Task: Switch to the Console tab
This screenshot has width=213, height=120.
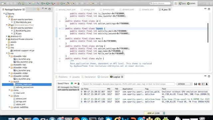Action: click(x=103, y=77)
